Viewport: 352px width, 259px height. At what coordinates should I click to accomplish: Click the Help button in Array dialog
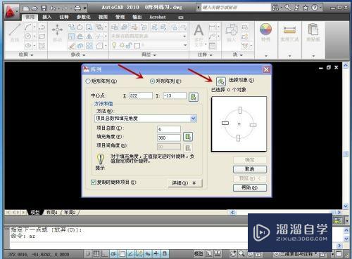coord(250,187)
